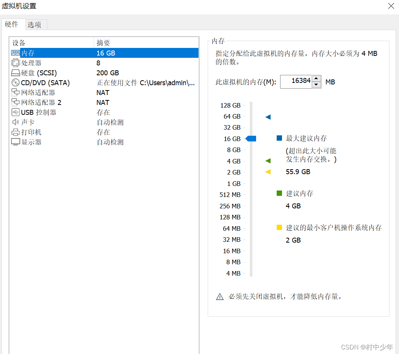Select the 网络适配器 2 row
Viewport: 399px width, 354px height.
pyautogui.click(x=104, y=103)
